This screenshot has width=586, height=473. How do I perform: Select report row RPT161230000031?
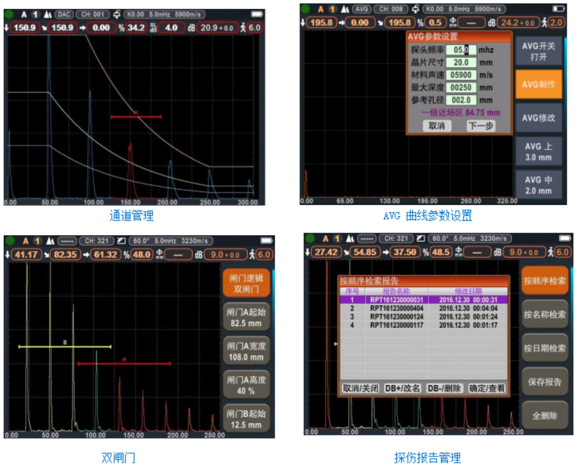pyautogui.click(x=423, y=300)
